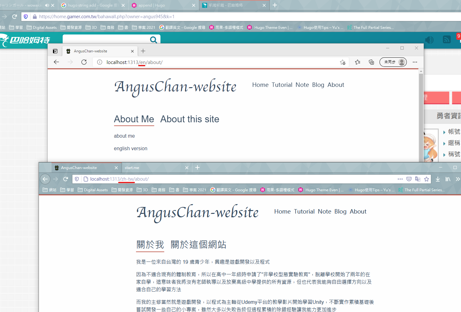Select About this site tab on English page
This screenshot has width=461, height=312.
[x=190, y=119]
